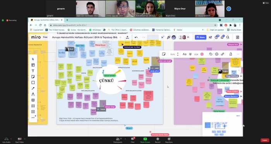Image resolution: width=271 pixels, height=144 pixels.
Task: Toggle the lock on the selected sticky note
Action: [x=231, y=54]
